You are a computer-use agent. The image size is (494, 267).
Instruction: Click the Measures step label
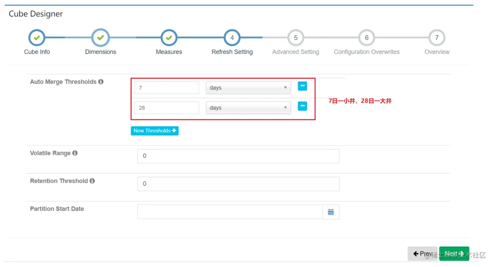[x=169, y=52]
